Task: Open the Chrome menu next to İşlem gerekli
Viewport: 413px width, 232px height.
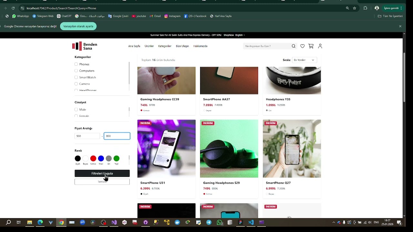Action: pyautogui.click(x=401, y=8)
